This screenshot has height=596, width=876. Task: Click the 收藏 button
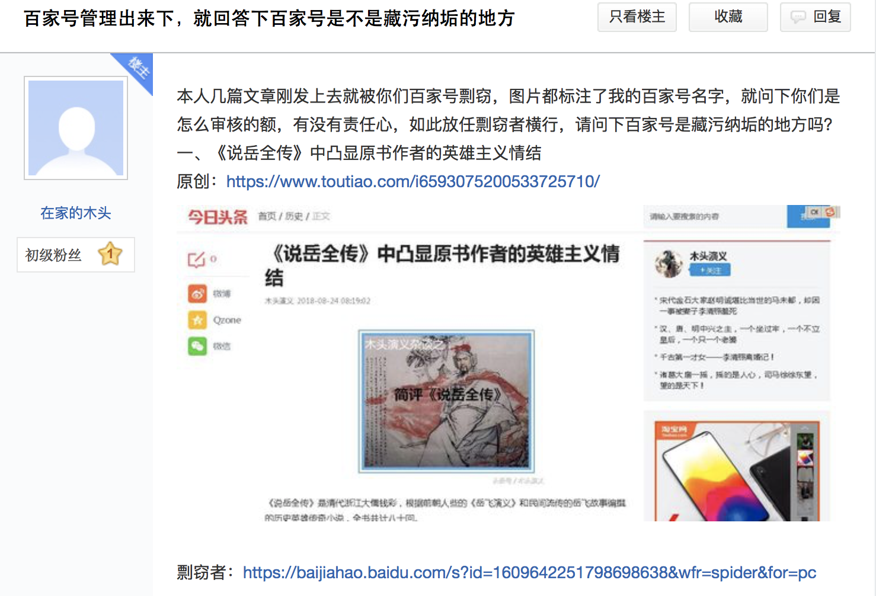[x=728, y=17]
